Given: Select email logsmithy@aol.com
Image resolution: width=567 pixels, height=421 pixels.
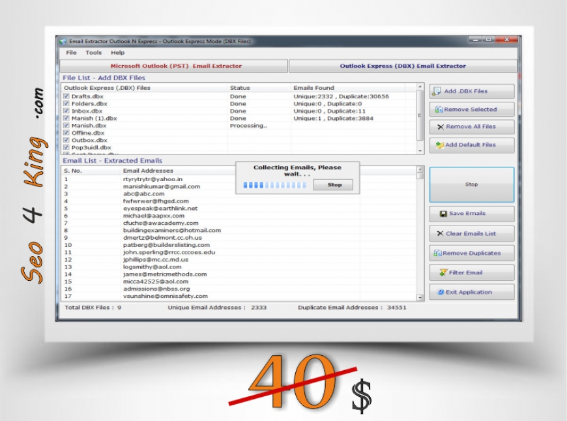Looking at the screenshot, I should pyautogui.click(x=153, y=267).
